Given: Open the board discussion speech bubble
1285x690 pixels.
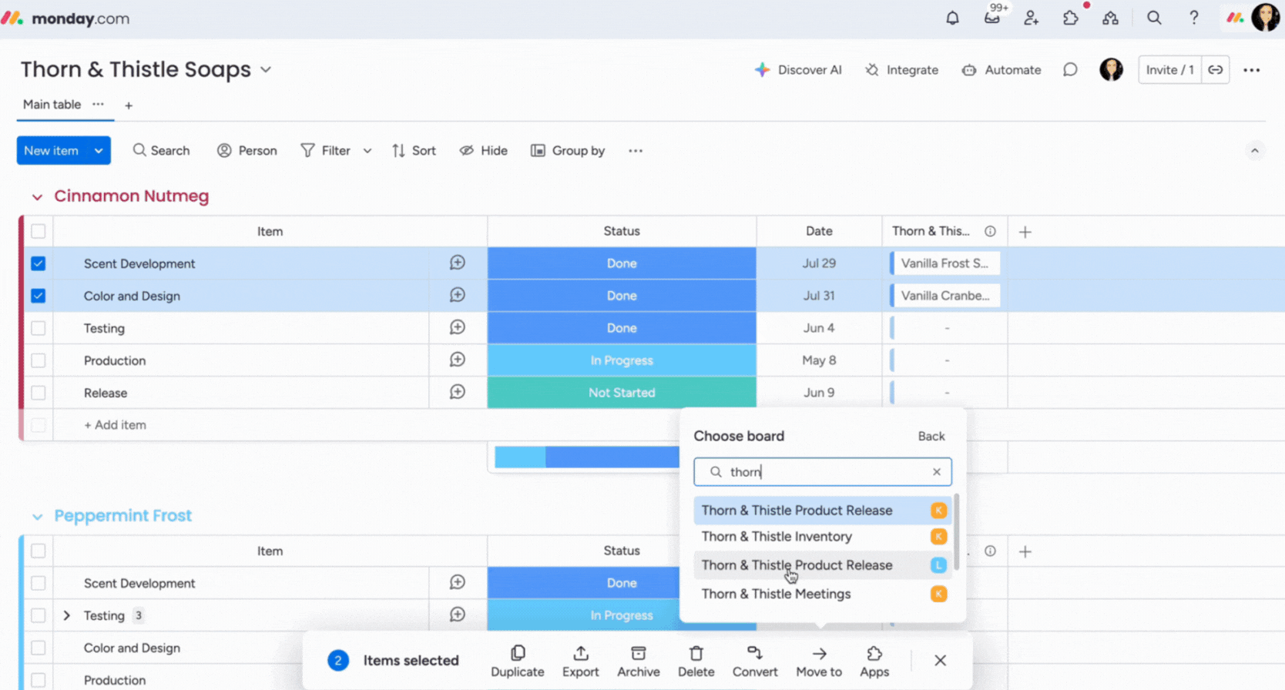Looking at the screenshot, I should [1070, 70].
